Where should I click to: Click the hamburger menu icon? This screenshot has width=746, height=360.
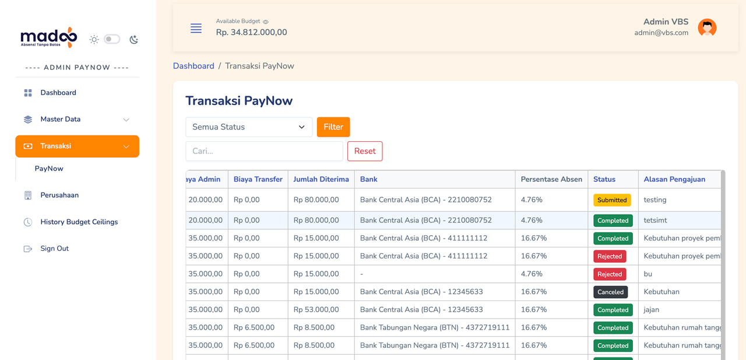pyautogui.click(x=196, y=28)
